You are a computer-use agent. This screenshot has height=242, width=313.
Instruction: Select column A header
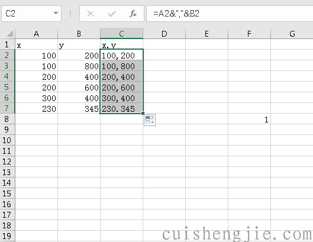(x=36, y=34)
